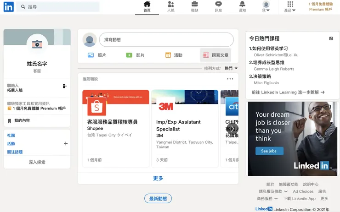Screen dimensions: 340x212
Task: Add a video with the 影片 button
Action: click(135, 55)
